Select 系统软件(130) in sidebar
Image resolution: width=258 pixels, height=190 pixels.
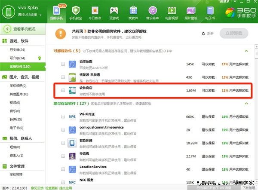point(23,67)
